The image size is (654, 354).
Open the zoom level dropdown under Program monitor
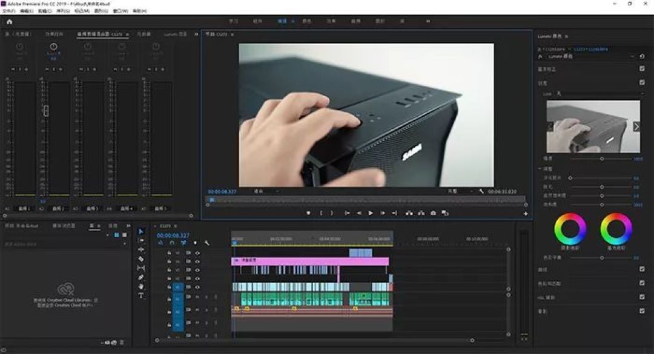(x=266, y=191)
